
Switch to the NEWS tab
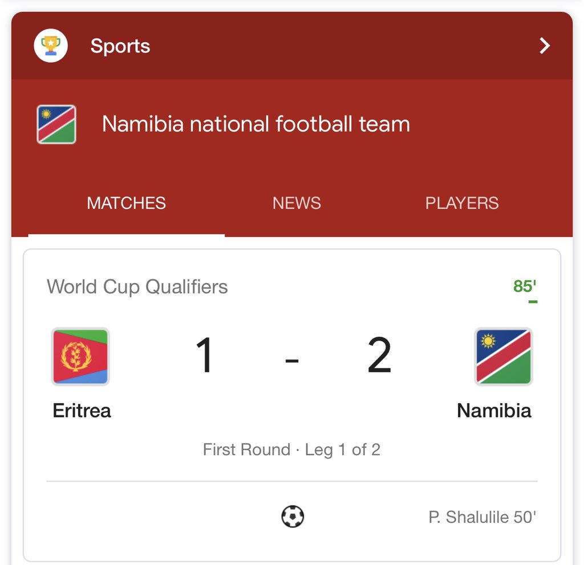tap(297, 203)
